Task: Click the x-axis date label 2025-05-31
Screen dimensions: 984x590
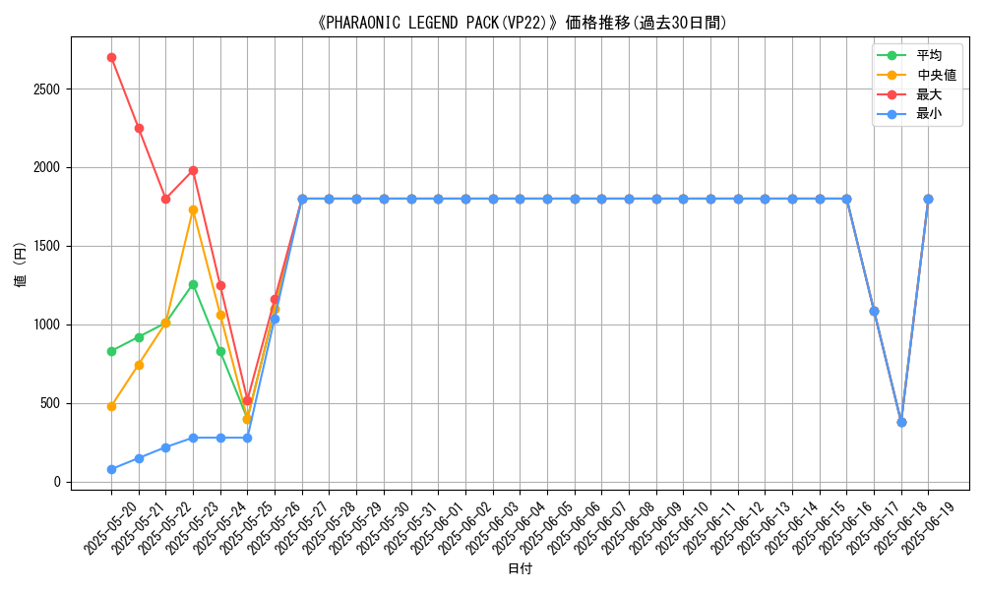Action: [x=410, y=528]
